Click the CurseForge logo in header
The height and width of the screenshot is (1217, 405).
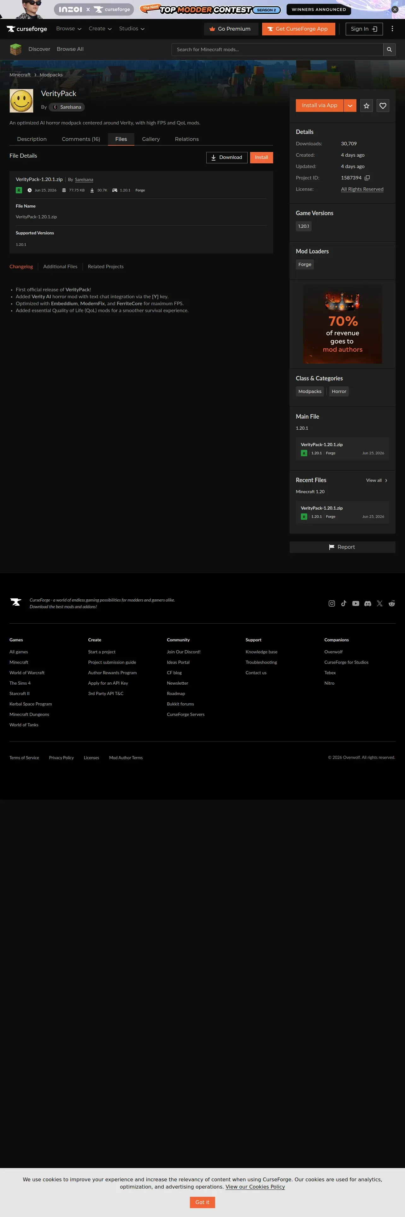click(x=27, y=29)
